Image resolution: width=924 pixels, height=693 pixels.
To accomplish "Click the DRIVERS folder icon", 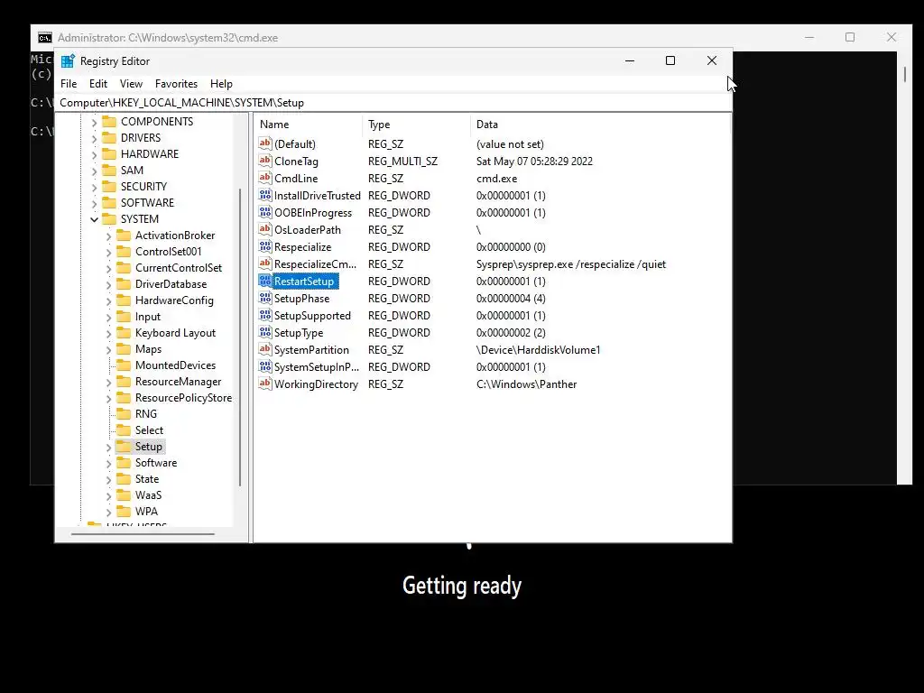I will [x=109, y=137].
